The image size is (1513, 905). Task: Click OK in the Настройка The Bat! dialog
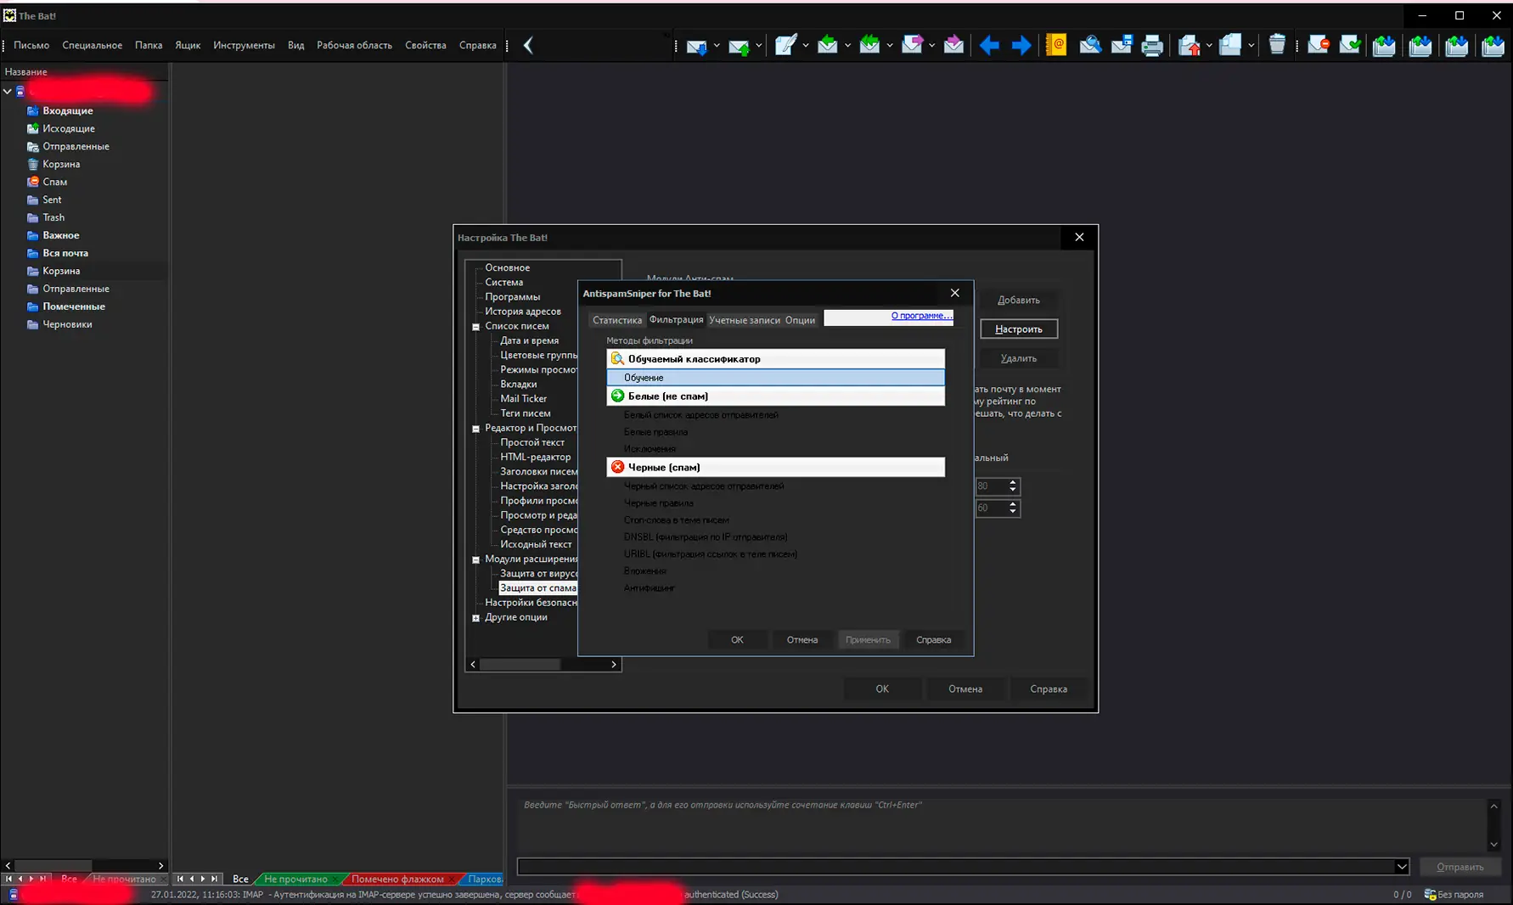pos(882,689)
